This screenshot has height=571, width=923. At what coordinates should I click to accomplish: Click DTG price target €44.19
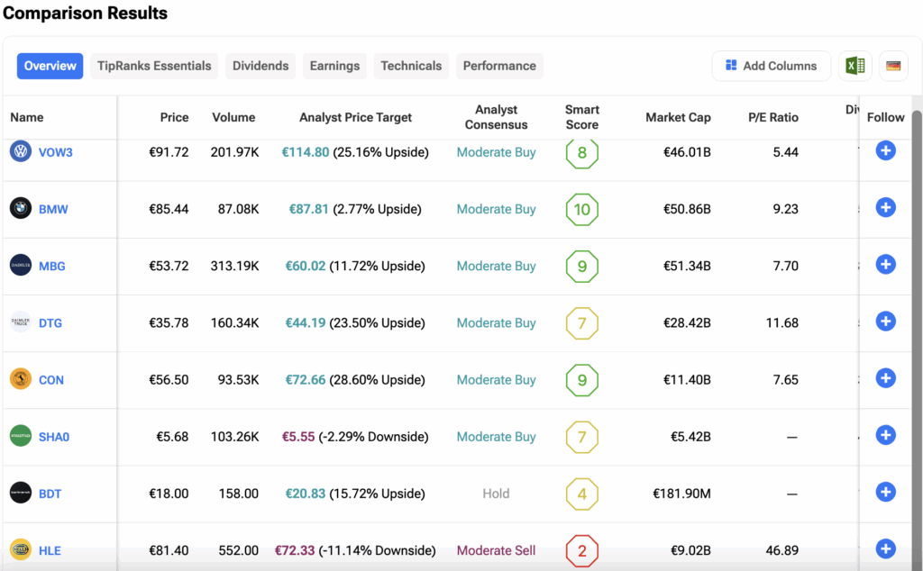306,322
